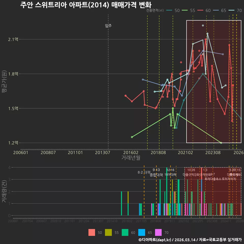Viewport: 244px width, 244px height.
Task: Click the 특례대출축소 annotation text
Action: (213, 179)
